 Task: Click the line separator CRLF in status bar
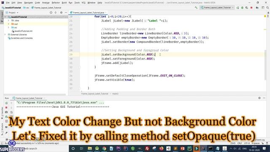240,143
